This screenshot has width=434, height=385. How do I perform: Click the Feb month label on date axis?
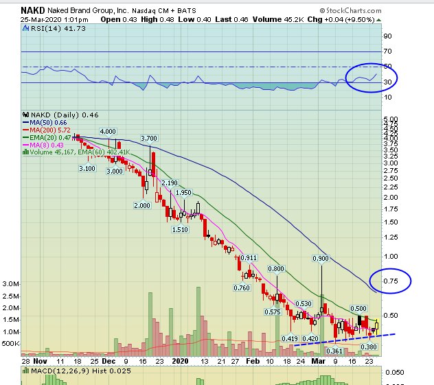click(x=253, y=361)
